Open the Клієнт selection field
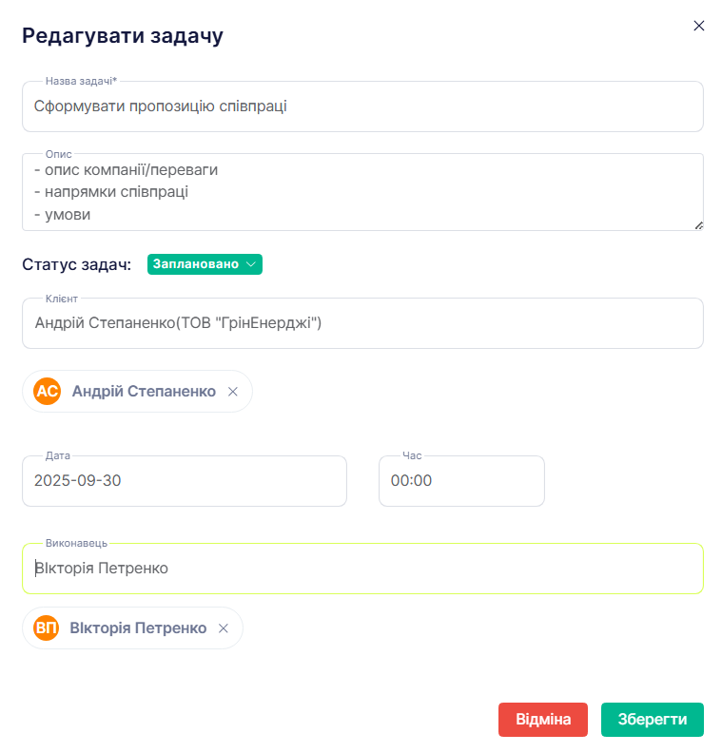Screen dimensions: 722x753 pos(362,323)
